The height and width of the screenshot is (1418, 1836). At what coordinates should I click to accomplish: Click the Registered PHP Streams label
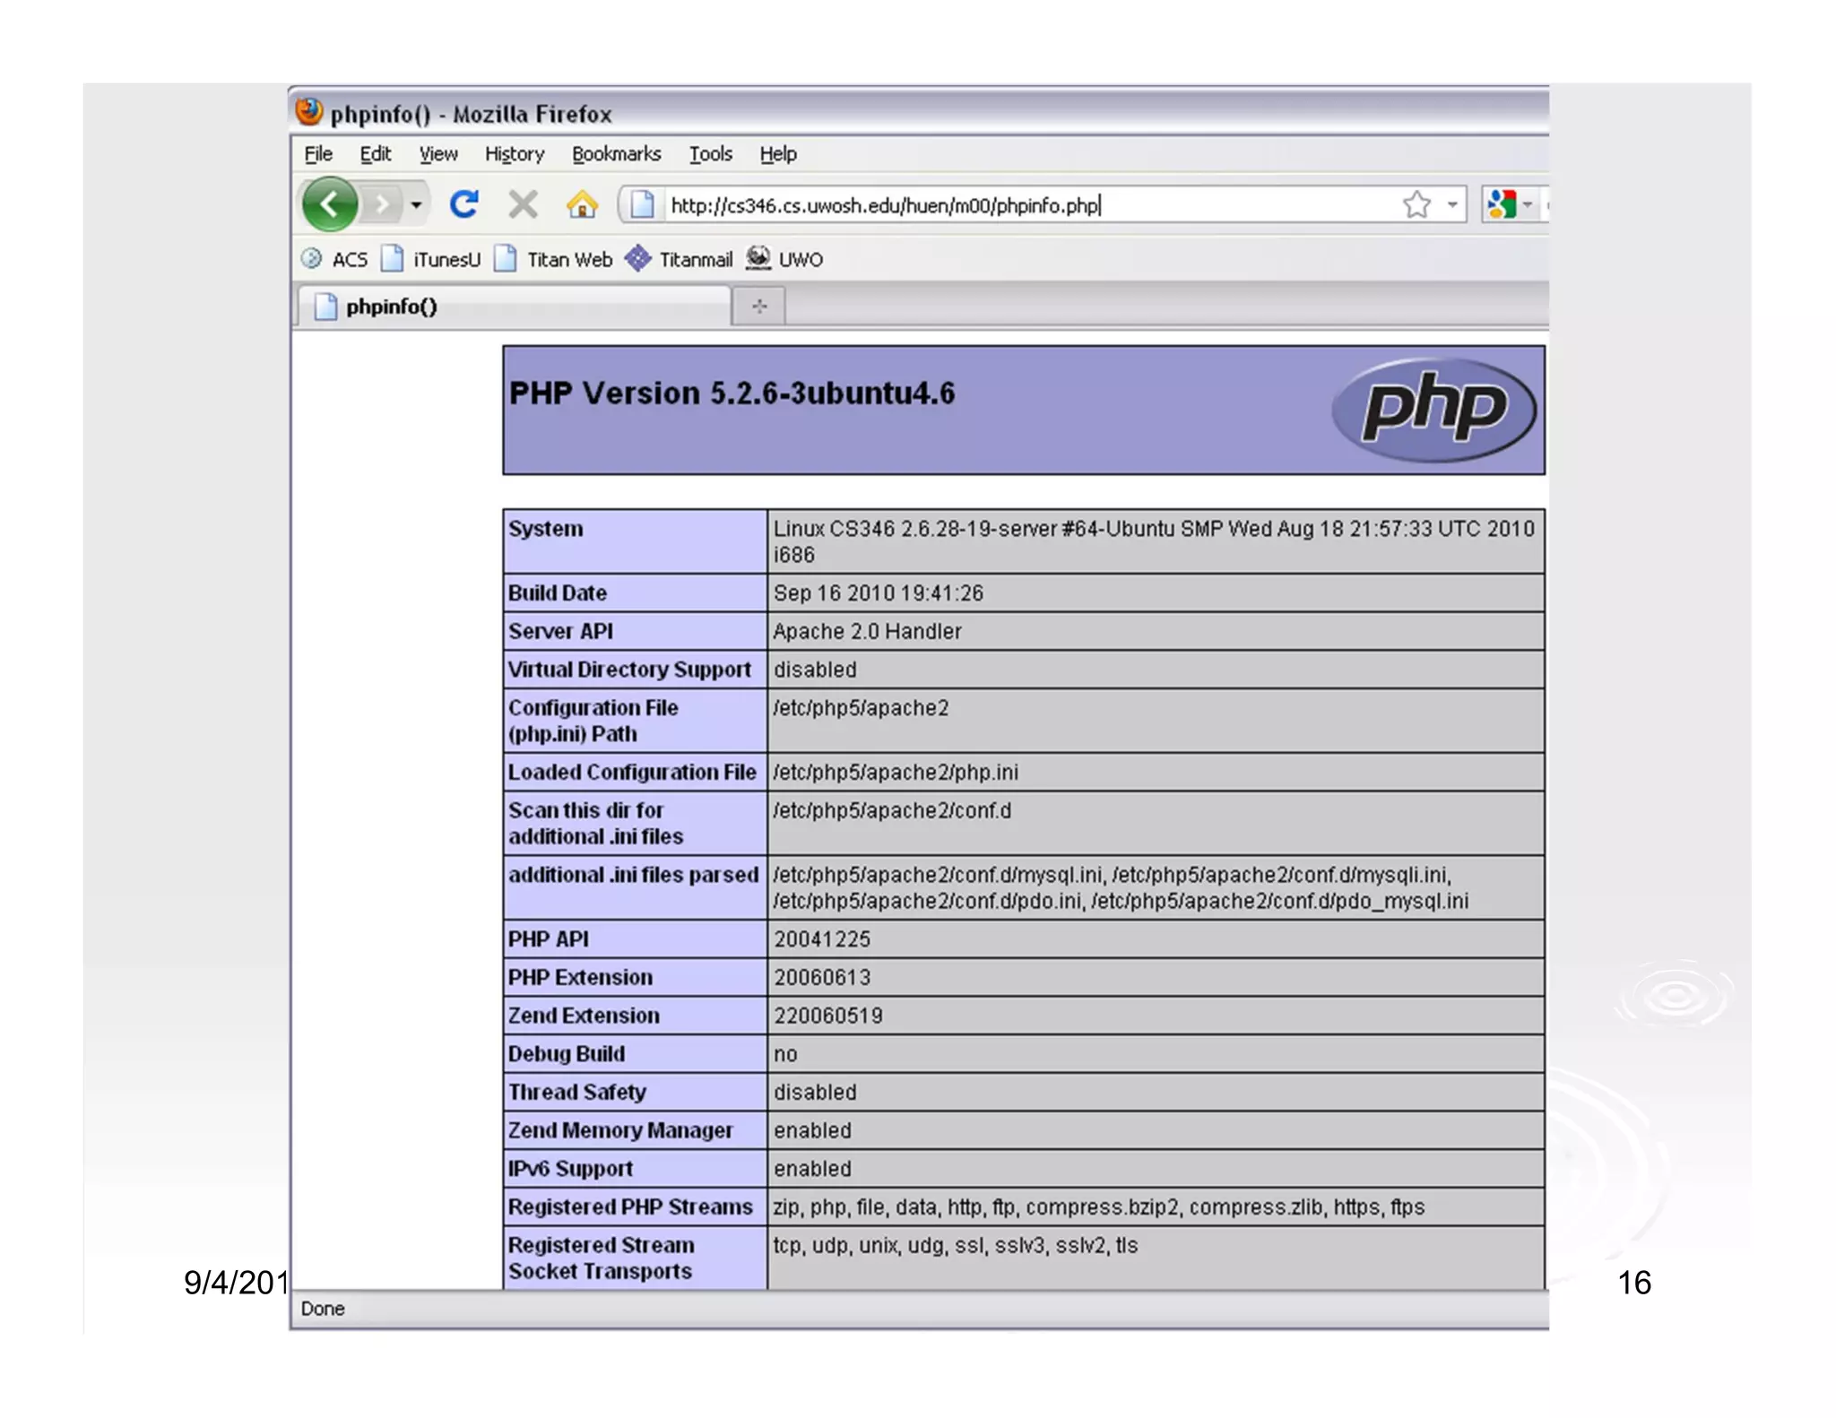point(630,1207)
